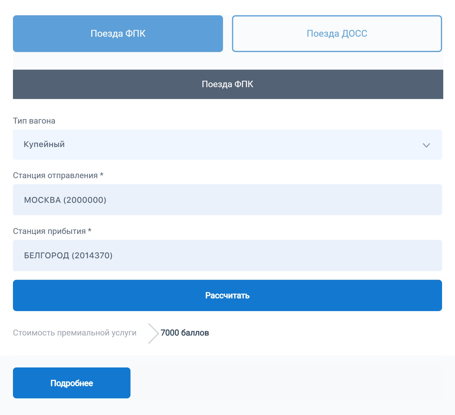The width and height of the screenshot is (455, 415).
Task: Click the Станция отправления * label
Action: coord(58,175)
